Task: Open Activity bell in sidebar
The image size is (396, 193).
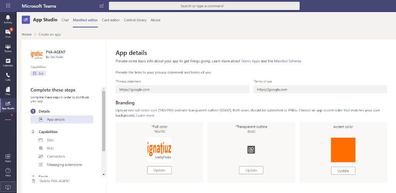Action: point(8,19)
